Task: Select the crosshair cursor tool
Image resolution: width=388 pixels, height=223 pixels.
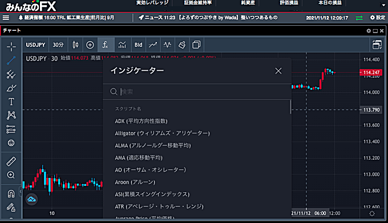Action: [11, 47]
